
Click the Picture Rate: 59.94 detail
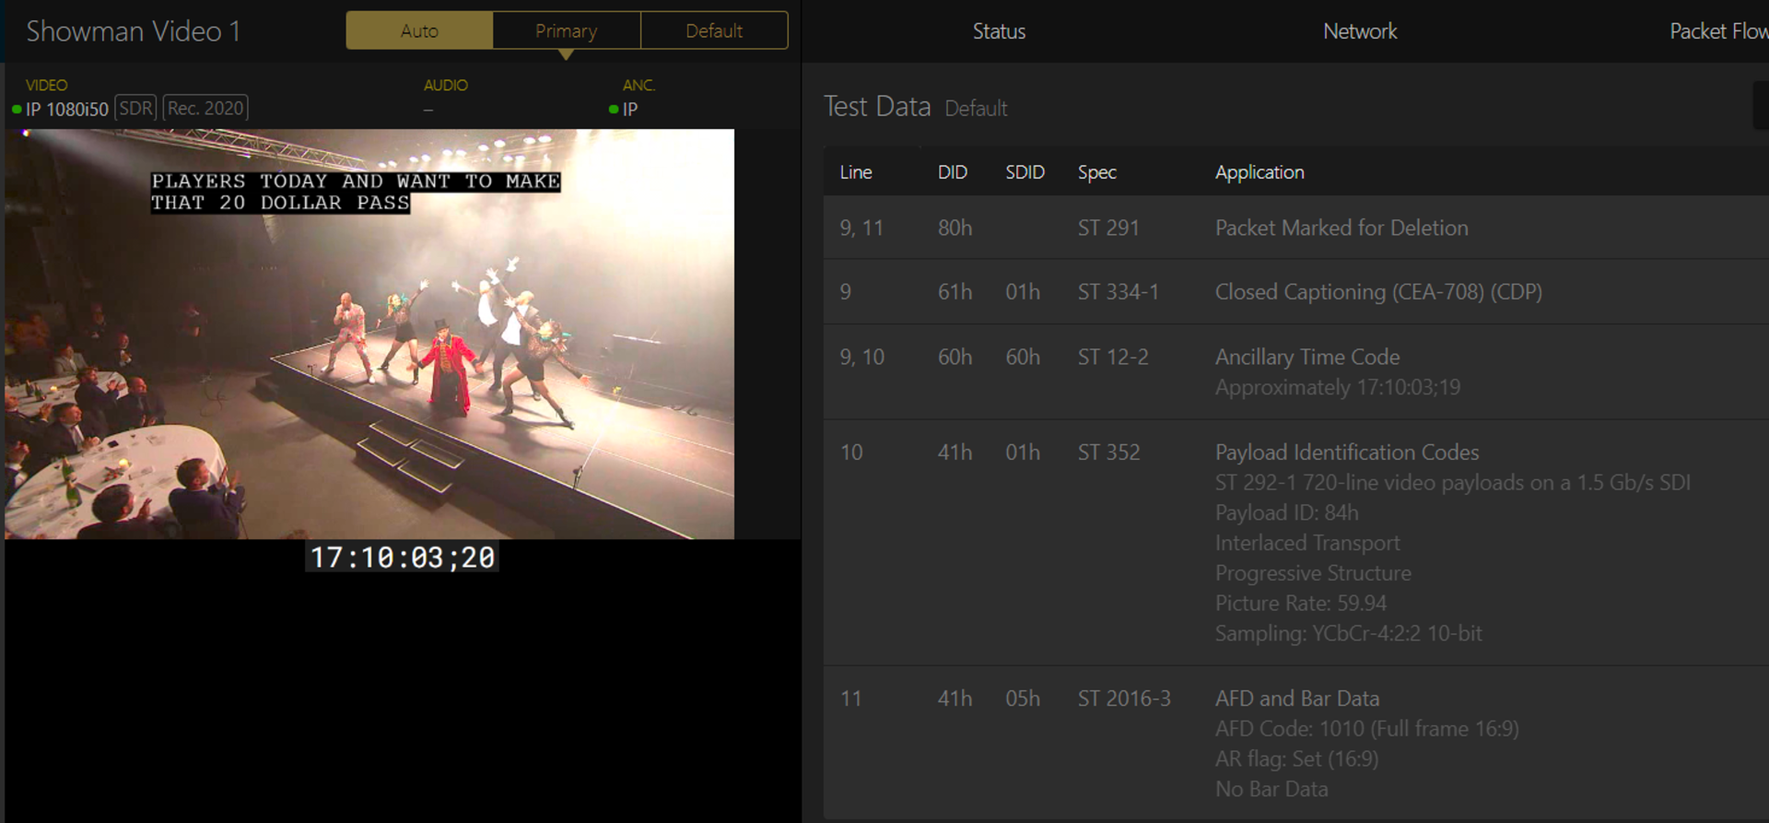pos(1301,603)
